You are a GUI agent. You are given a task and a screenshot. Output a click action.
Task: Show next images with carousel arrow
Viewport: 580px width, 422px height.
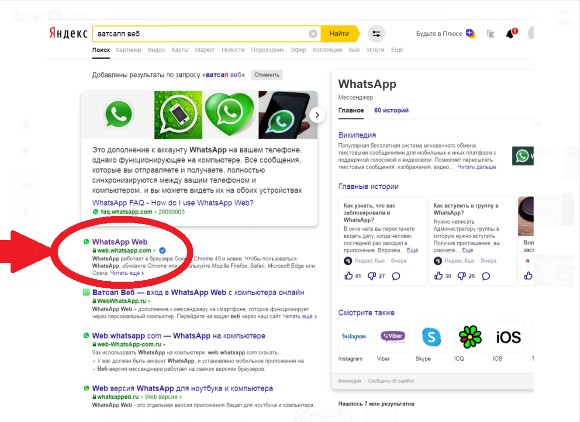click(317, 115)
